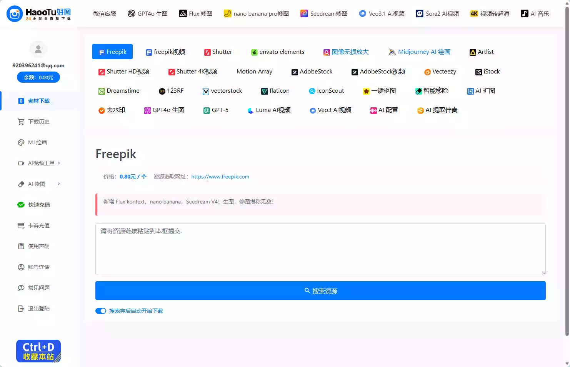The width and height of the screenshot is (570, 367).
Task: Open 图像无损放大 tool
Action: [x=346, y=52]
